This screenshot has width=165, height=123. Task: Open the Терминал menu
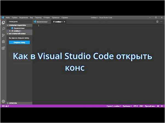coord(56,18)
